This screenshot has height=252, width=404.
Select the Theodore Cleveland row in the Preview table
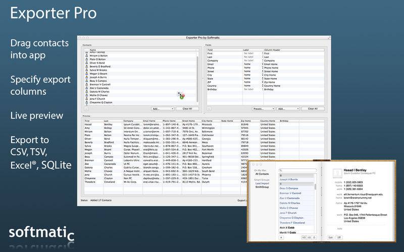pos(165,182)
